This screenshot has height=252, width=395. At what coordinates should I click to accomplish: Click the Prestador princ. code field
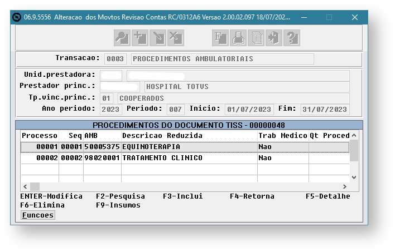120,87
